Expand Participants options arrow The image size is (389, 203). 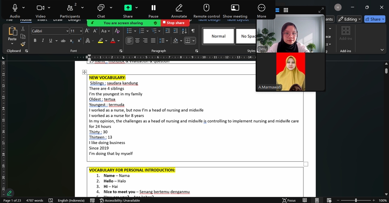(x=82, y=8)
